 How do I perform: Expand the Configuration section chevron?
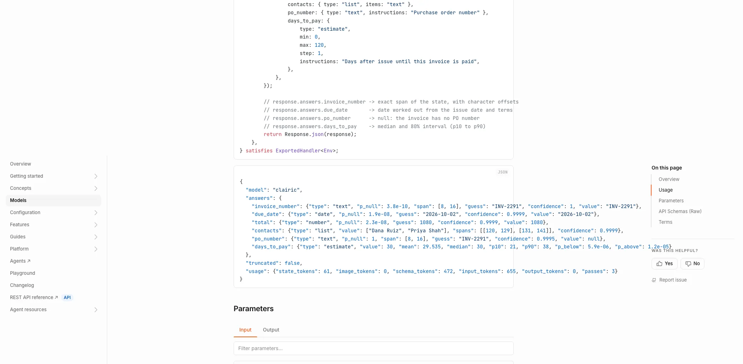coord(96,213)
